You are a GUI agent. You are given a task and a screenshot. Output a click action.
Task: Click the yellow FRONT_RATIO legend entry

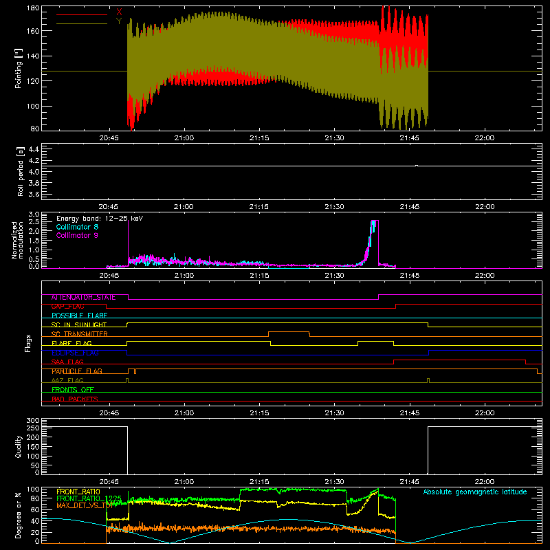78,492
